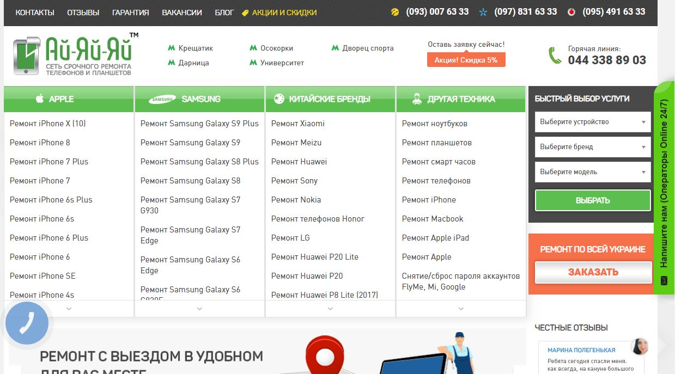The width and height of the screenshot is (675, 374).
Task: Open the Ремонт Huawei link
Action: [299, 162]
